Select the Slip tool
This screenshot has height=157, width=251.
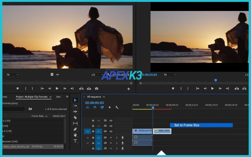point(75,123)
